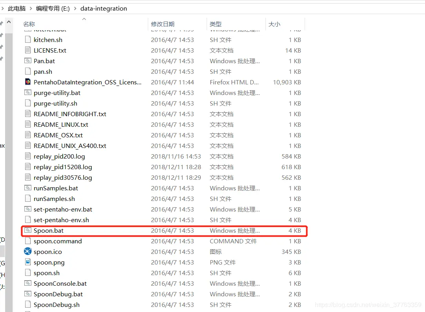
Task: Select the PentahoDataIntegration_OSS_Licens file name
Action: pyautogui.click(x=87, y=82)
